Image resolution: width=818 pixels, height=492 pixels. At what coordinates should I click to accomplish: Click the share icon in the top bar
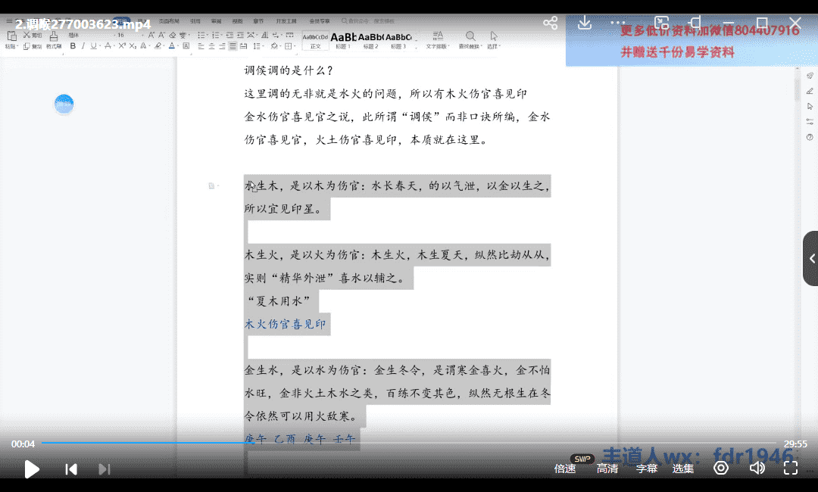coord(551,23)
